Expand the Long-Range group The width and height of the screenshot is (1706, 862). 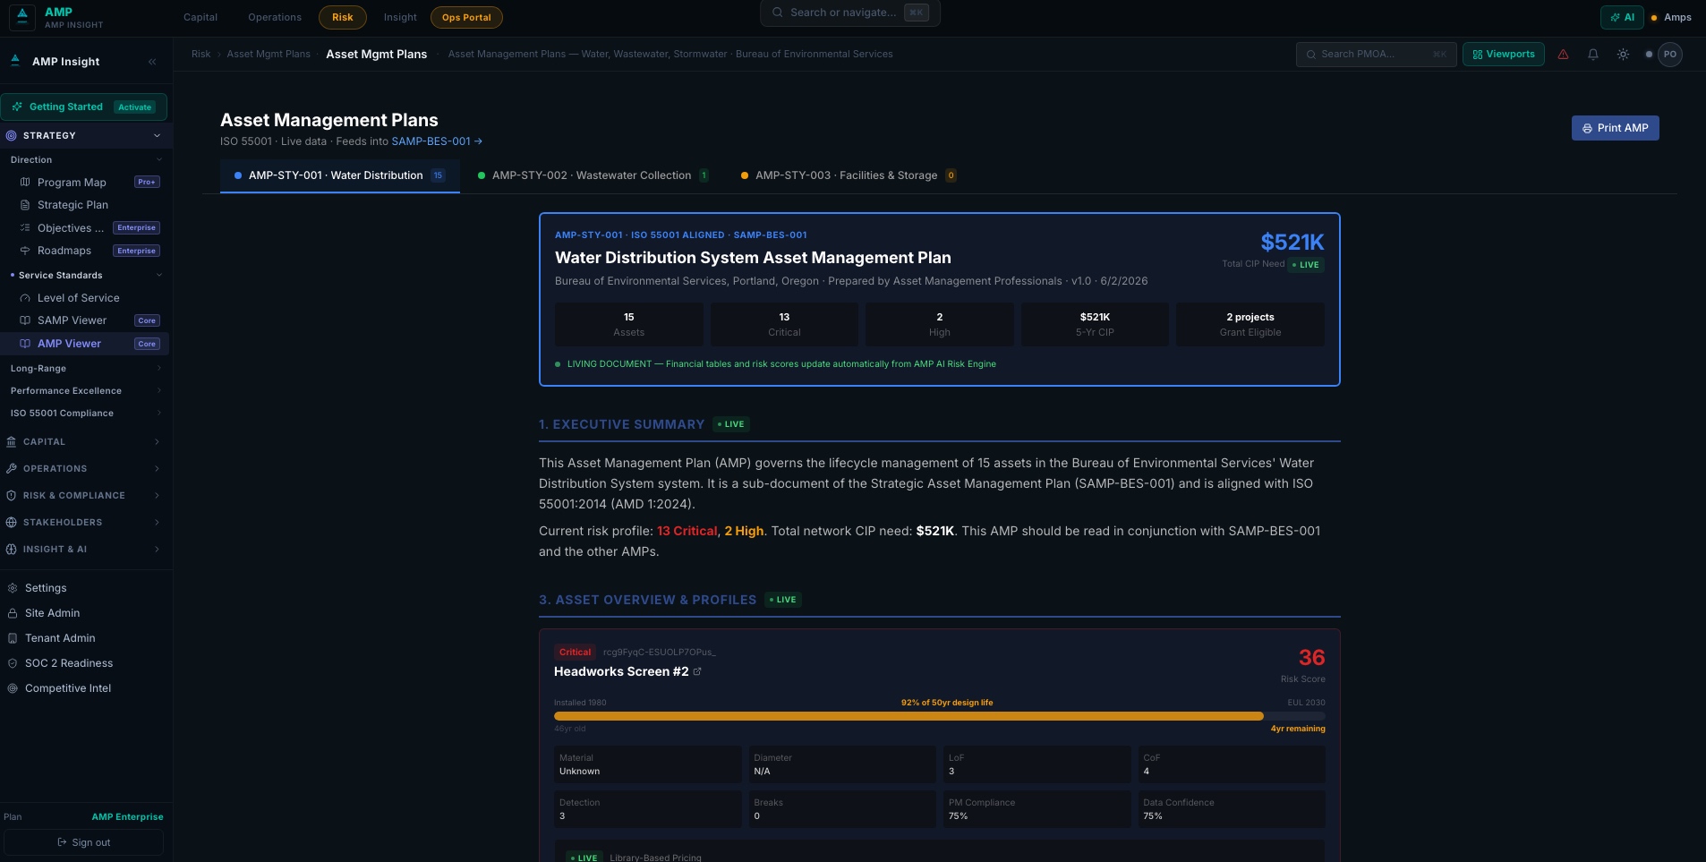[x=85, y=369]
